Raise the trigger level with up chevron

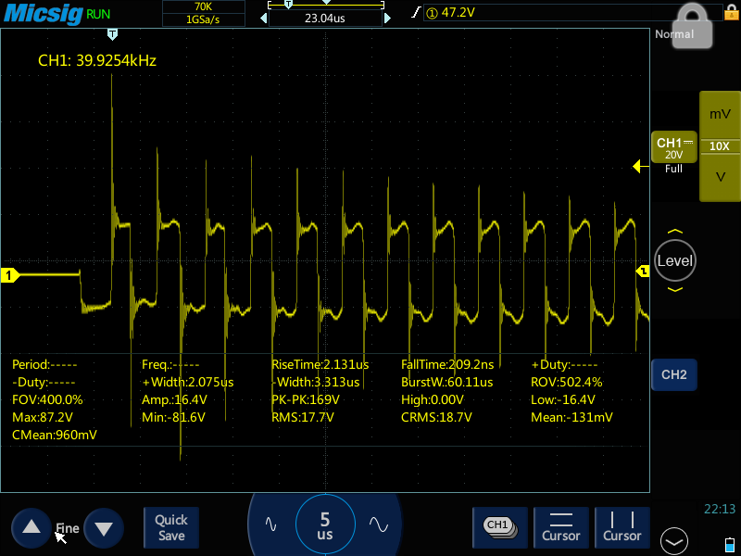pos(675,232)
